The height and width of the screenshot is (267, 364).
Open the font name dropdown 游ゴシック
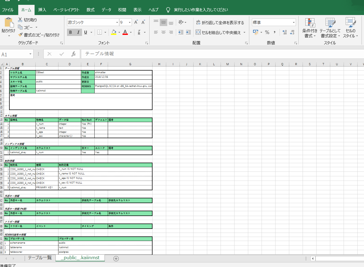click(117, 23)
